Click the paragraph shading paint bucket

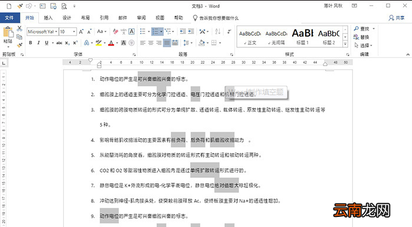[201, 43]
